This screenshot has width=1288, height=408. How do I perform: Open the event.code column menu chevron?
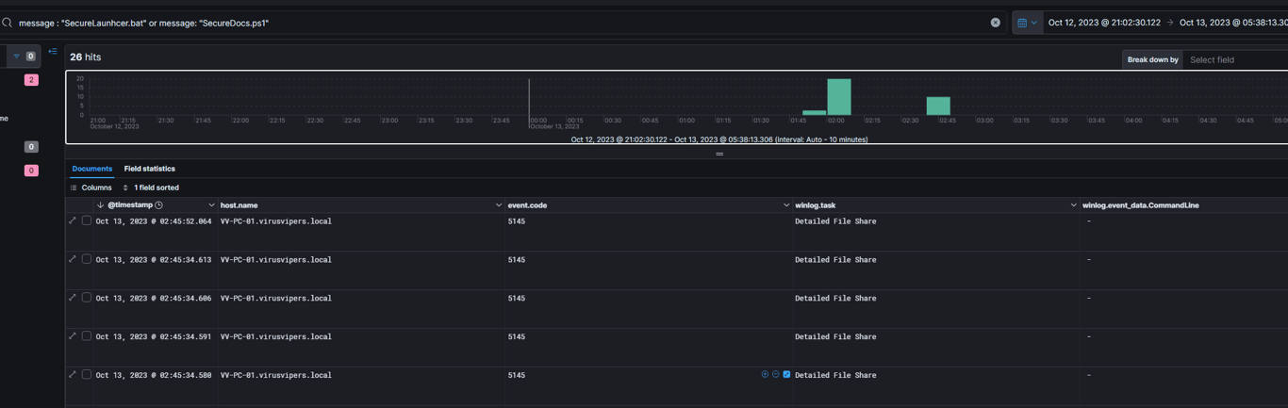pyautogui.click(x=786, y=204)
